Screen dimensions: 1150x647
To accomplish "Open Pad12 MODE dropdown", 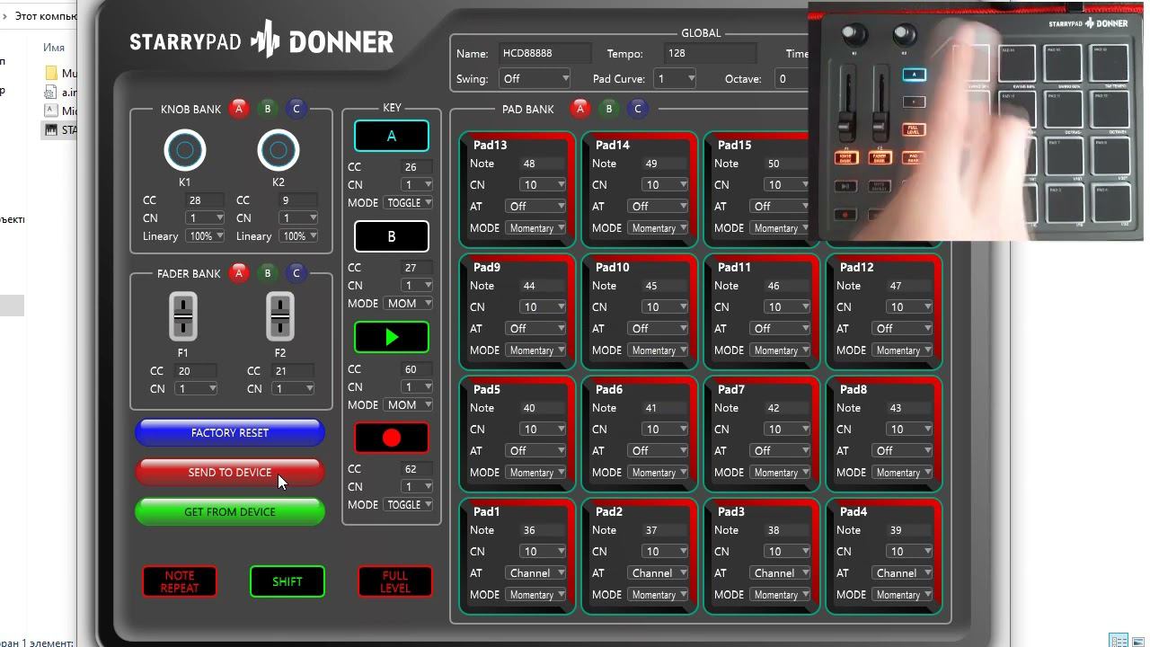I will coord(902,350).
